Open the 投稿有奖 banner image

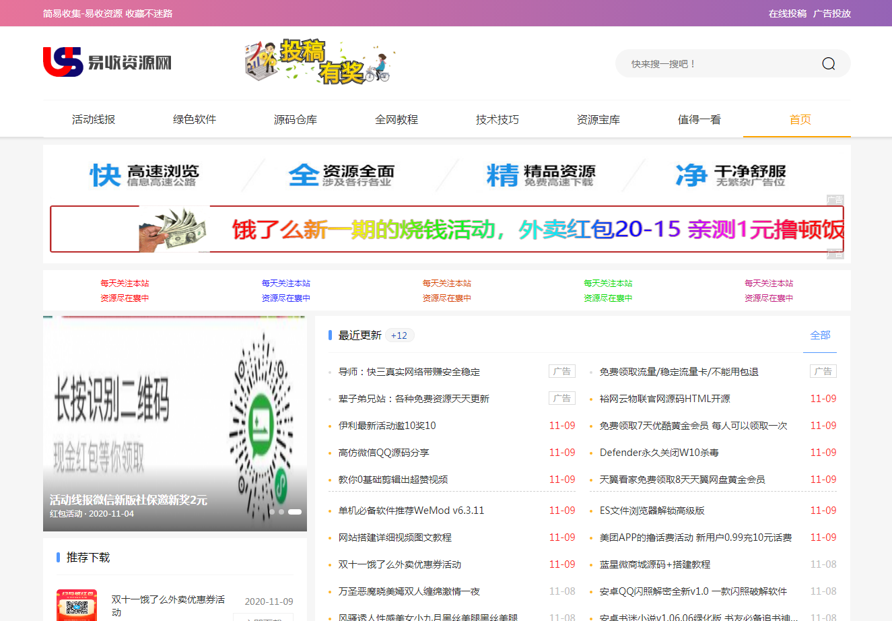click(318, 62)
